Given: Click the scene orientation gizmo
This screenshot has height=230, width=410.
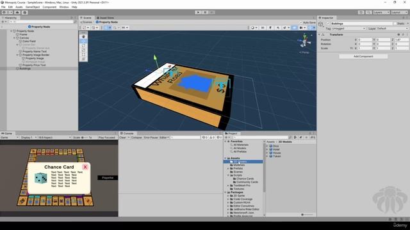Looking at the screenshot, I should point(304,42).
